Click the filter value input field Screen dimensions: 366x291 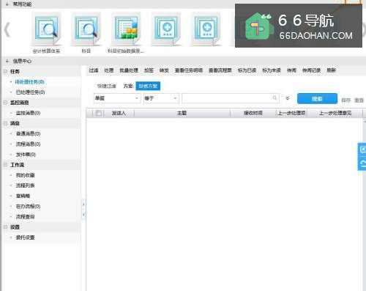coord(231,98)
